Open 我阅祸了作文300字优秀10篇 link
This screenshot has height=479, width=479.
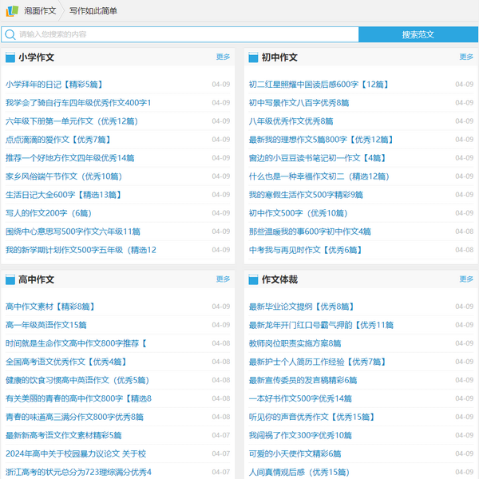point(300,436)
